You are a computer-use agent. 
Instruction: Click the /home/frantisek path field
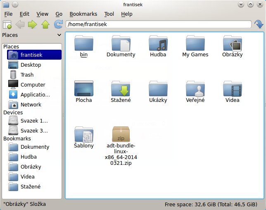tap(159, 24)
